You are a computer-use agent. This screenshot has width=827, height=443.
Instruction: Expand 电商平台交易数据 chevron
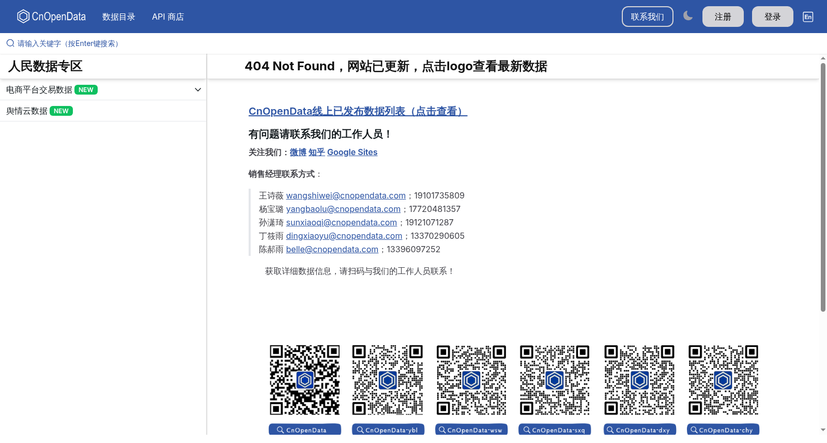click(198, 90)
